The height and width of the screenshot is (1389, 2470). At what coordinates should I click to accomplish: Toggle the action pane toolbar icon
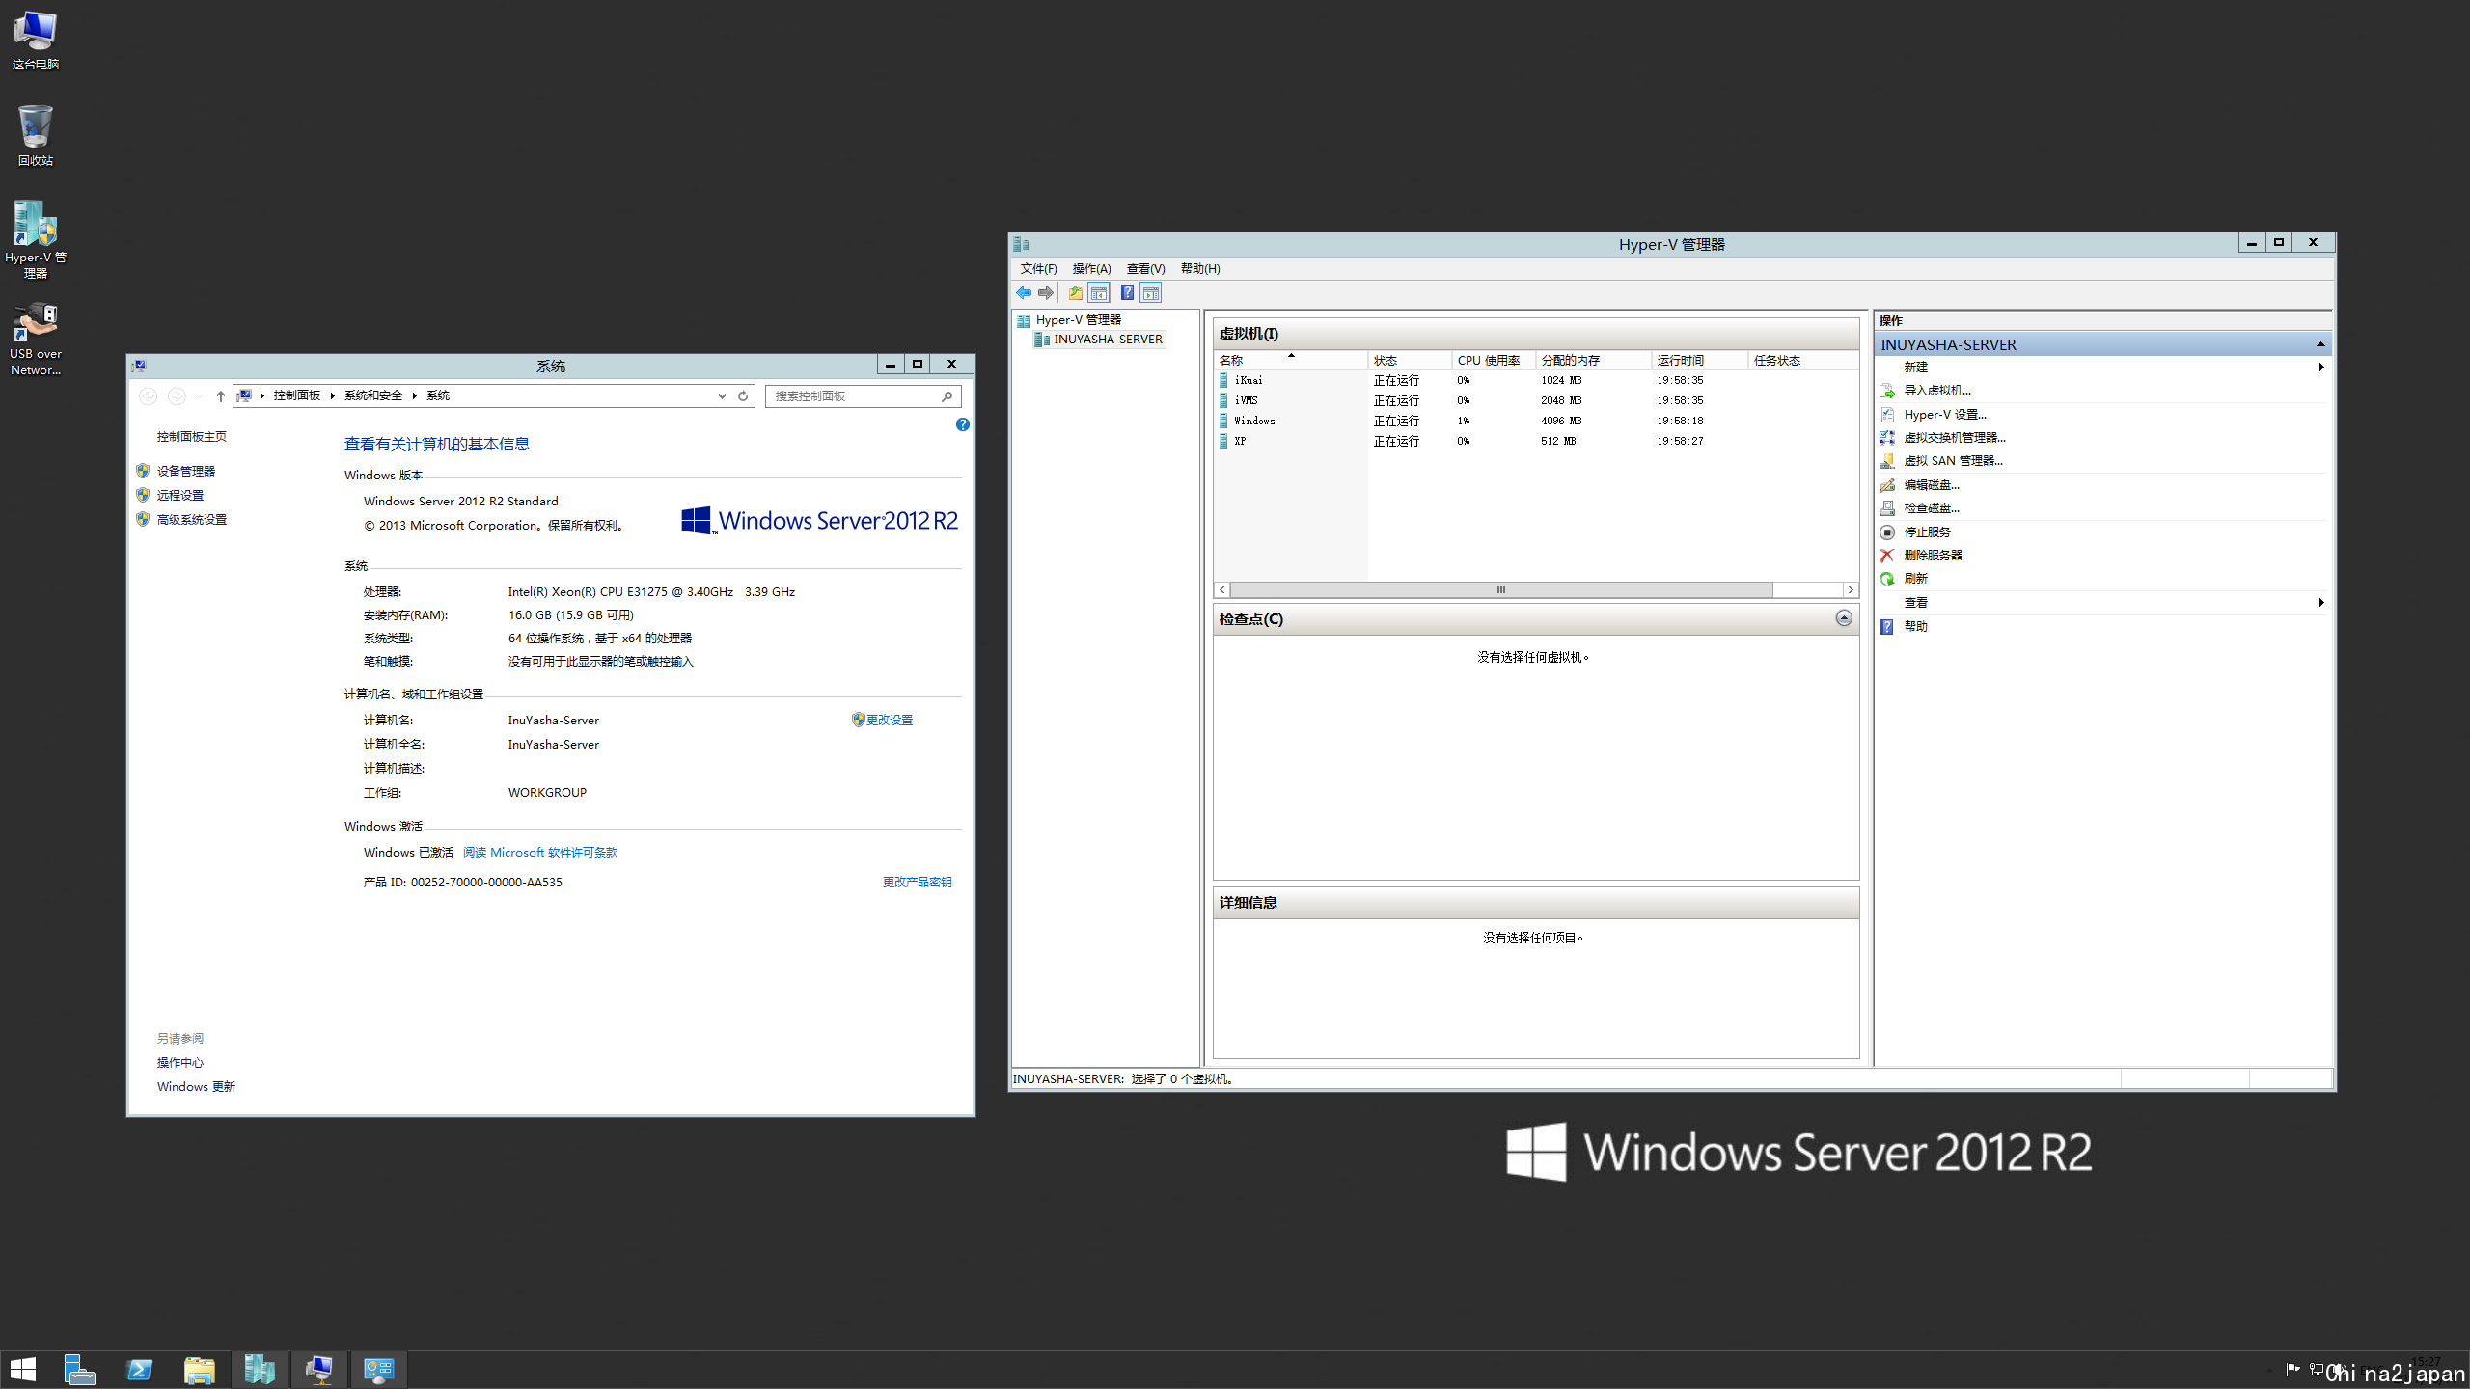1151,293
